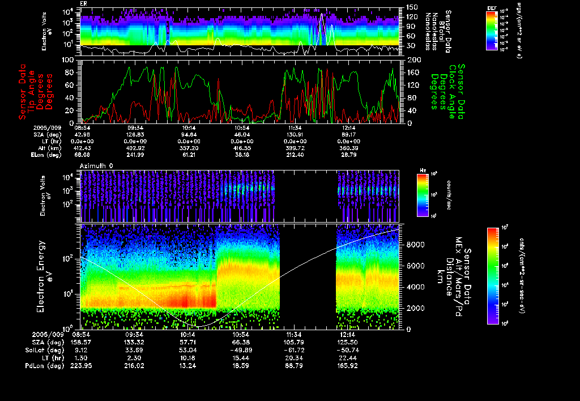Click the SZA value 128.83
Screen dimensions: 580x401
pos(135,135)
